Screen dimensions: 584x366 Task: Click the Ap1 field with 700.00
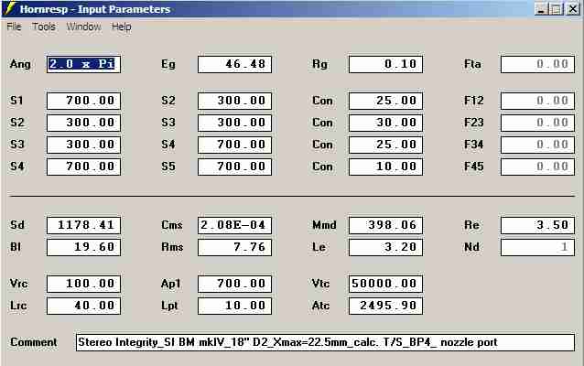coord(234,284)
